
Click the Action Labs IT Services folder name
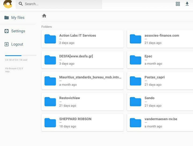pyautogui.click(x=77, y=36)
